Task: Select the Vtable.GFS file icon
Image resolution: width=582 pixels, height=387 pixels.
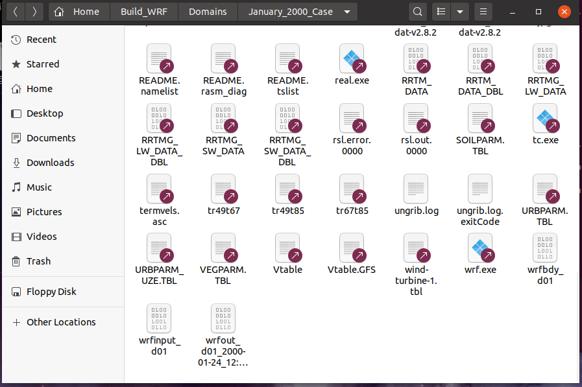Action: pyautogui.click(x=352, y=248)
